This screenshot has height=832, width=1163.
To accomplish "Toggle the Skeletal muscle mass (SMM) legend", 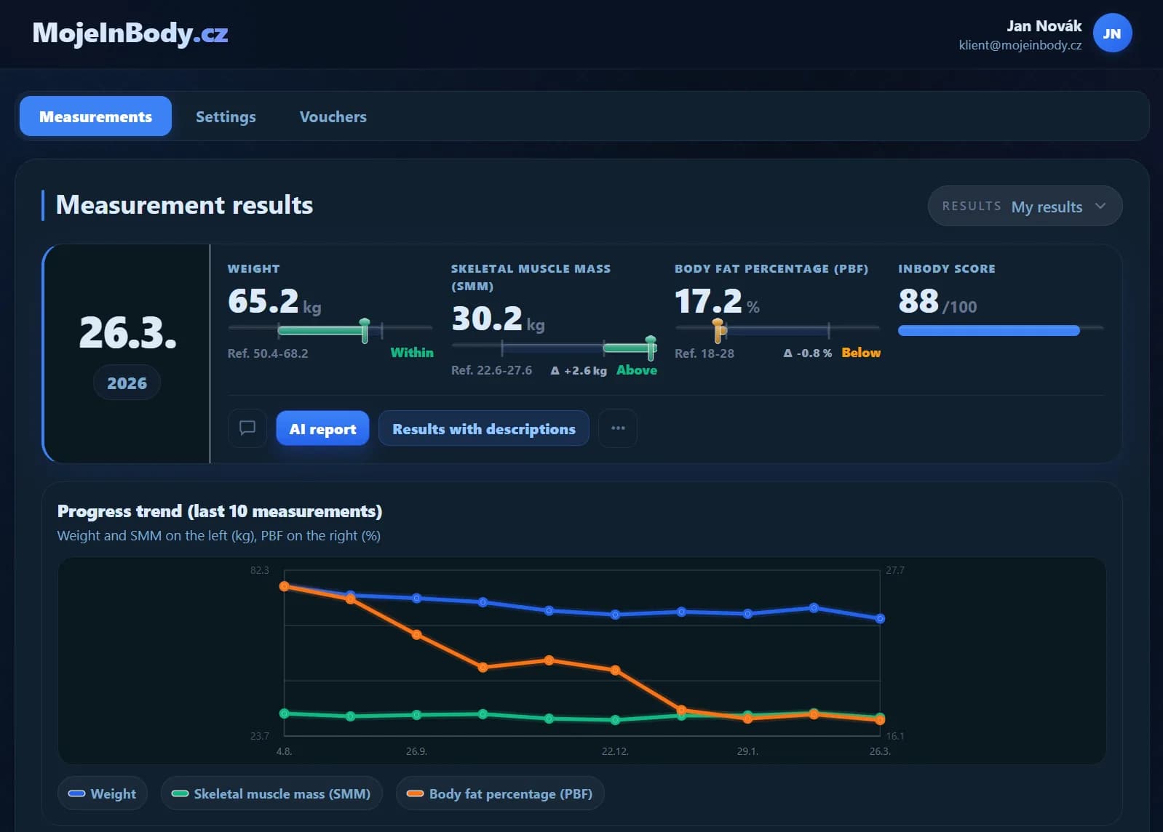I will [x=271, y=793].
